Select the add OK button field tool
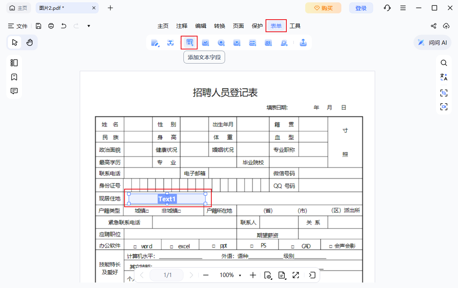 click(x=268, y=43)
